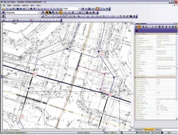Collapse the first section of the attributes panel
Image resolution: width=178 pixels, height=135 pixels.
(x=135, y=34)
